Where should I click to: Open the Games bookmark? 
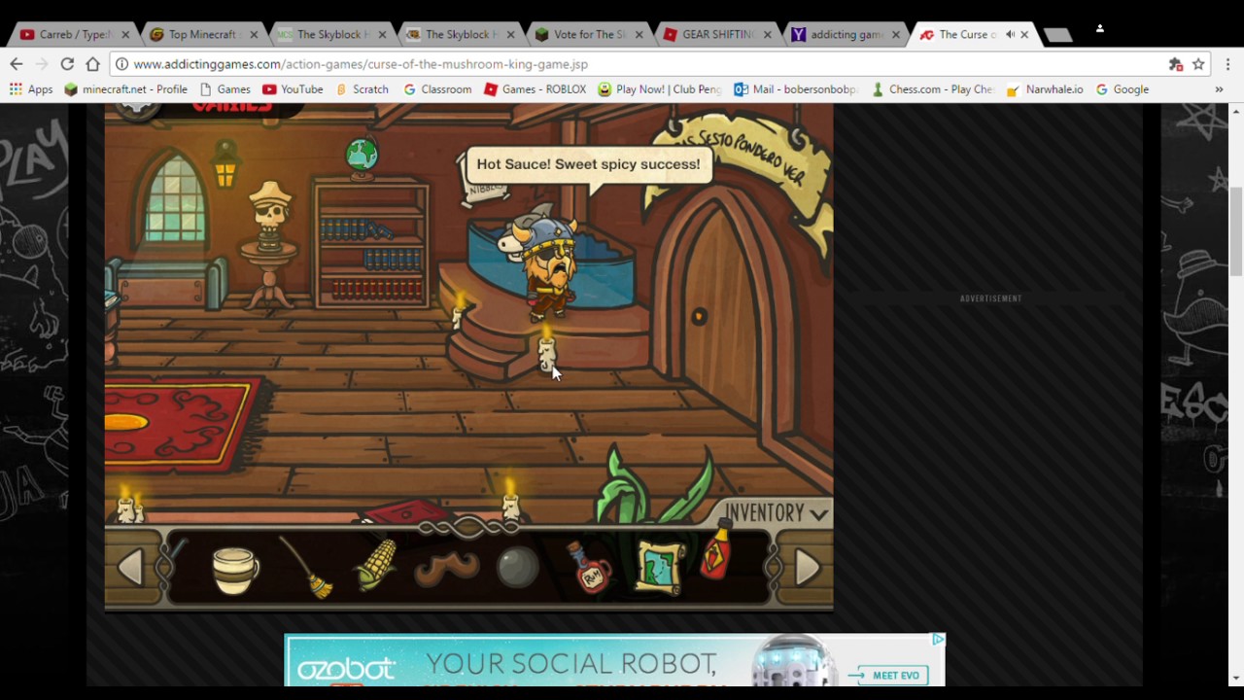pos(225,89)
